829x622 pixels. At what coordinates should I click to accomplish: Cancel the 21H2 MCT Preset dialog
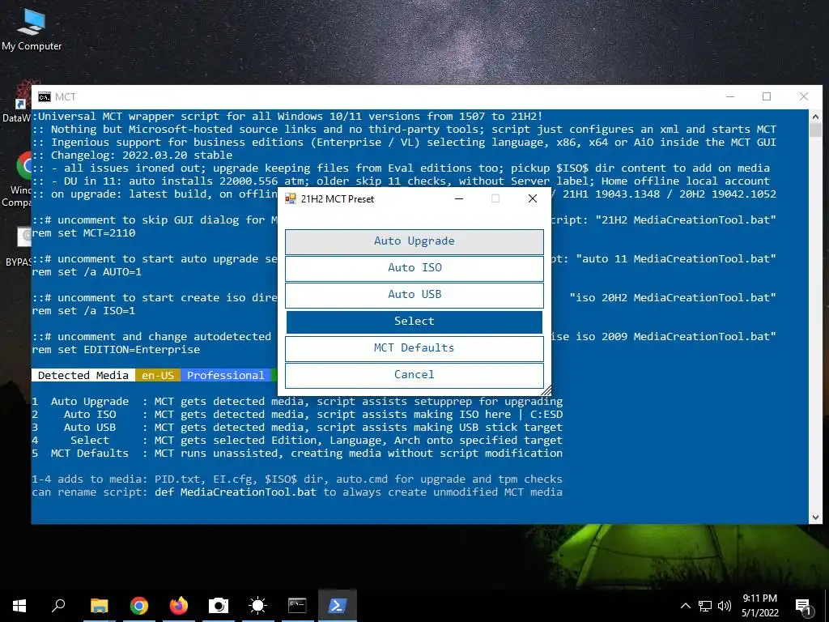coord(414,375)
